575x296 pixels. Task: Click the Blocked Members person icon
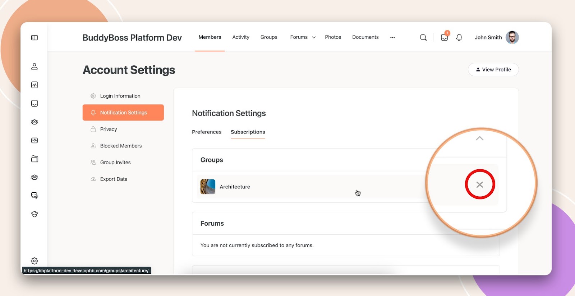click(93, 146)
